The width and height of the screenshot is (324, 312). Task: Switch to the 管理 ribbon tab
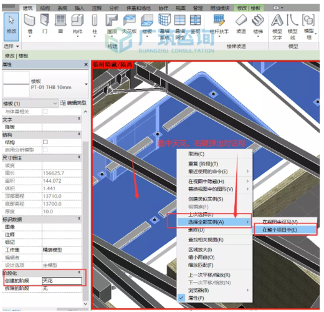(x=198, y=8)
